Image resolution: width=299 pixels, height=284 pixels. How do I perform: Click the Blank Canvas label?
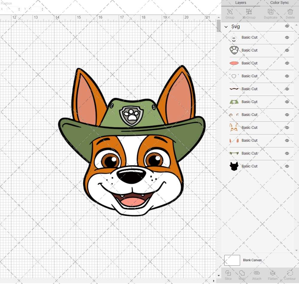coord(252,260)
